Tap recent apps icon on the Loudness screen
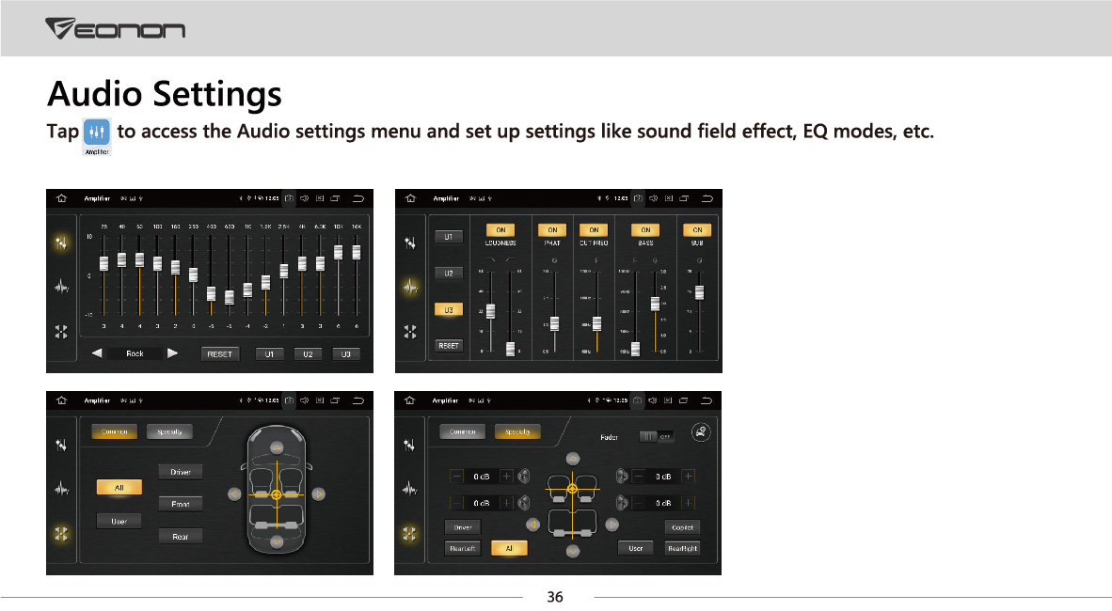 click(x=684, y=198)
